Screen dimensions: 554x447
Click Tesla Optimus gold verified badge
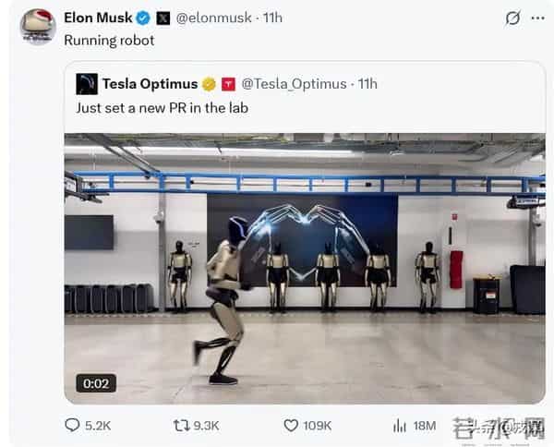point(210,84)
